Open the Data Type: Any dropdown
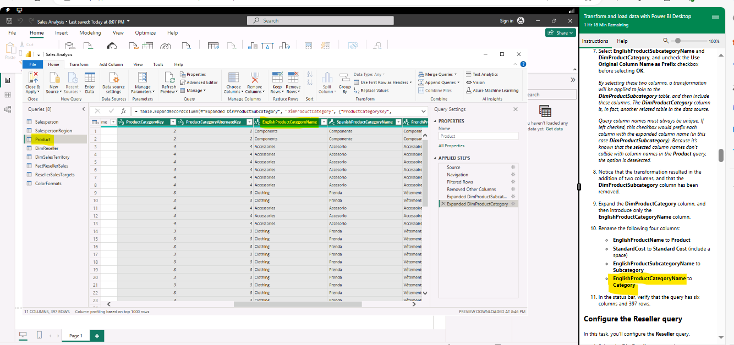The height and width of the screenshot is (345, 734). coord(369,74)
